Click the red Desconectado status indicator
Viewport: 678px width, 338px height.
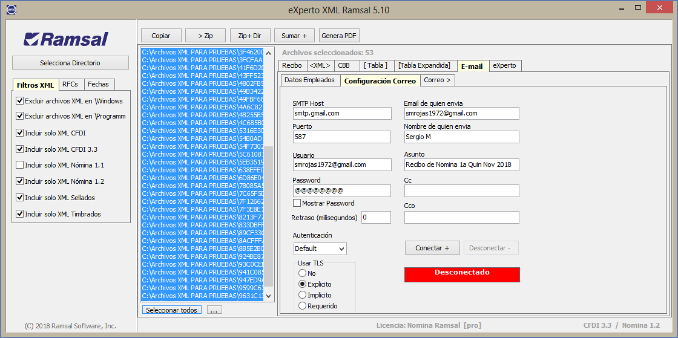[x=462, y=275]
